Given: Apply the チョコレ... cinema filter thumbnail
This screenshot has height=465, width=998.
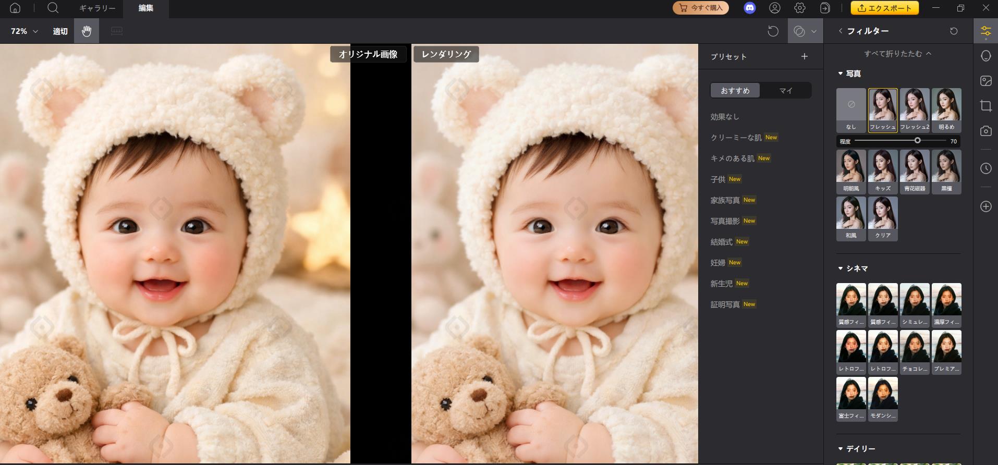Looking at the screenshot, I should coord(915,352).
